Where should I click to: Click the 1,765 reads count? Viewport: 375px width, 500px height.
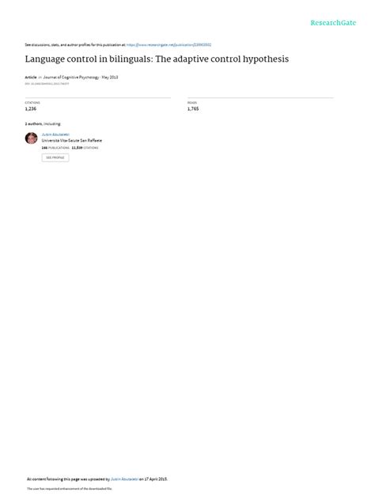pos(193,108)
